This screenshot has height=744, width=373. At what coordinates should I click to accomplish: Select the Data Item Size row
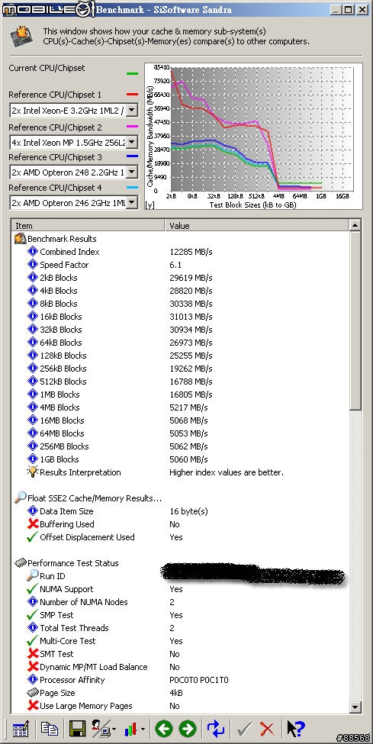click(180, 511)
